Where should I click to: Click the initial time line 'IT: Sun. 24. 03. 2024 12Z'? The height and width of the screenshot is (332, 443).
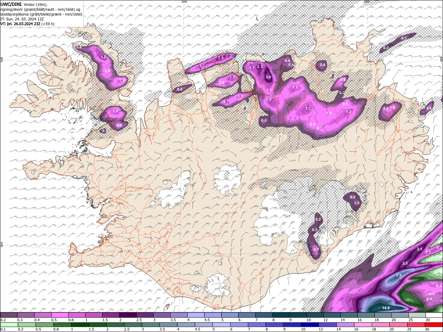(22, 19)
